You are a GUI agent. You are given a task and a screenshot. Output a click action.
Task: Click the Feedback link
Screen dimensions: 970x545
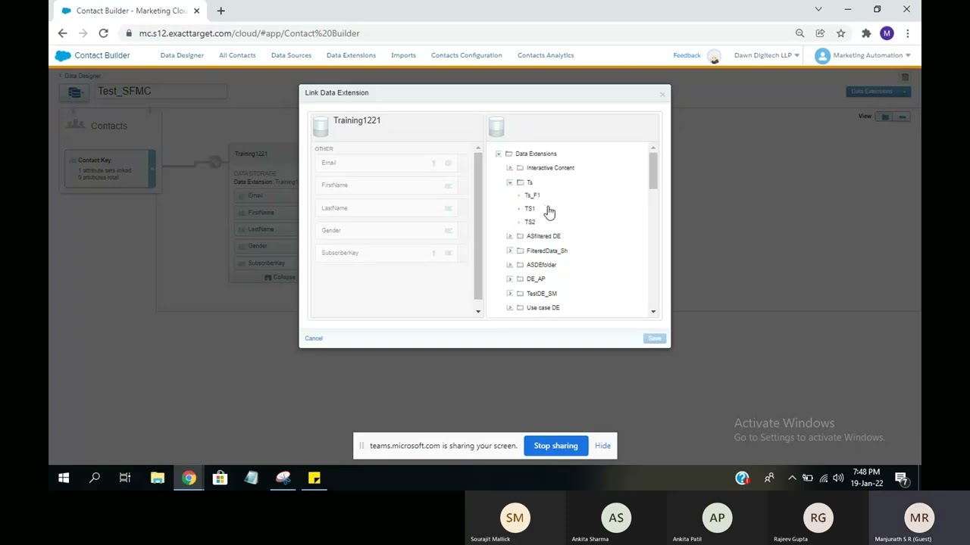687,55
